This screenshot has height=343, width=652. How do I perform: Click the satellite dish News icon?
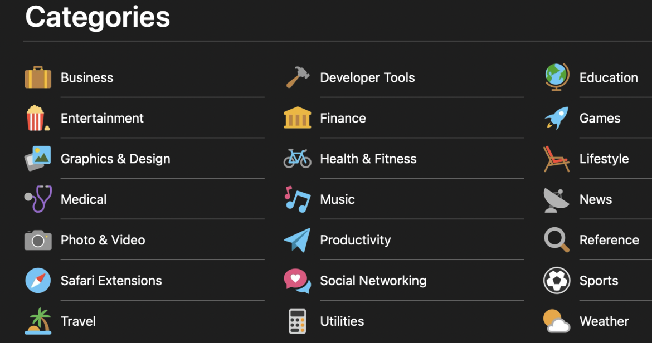(x=556, y=199)
